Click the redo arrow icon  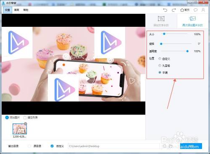click(x=174, y=10)
